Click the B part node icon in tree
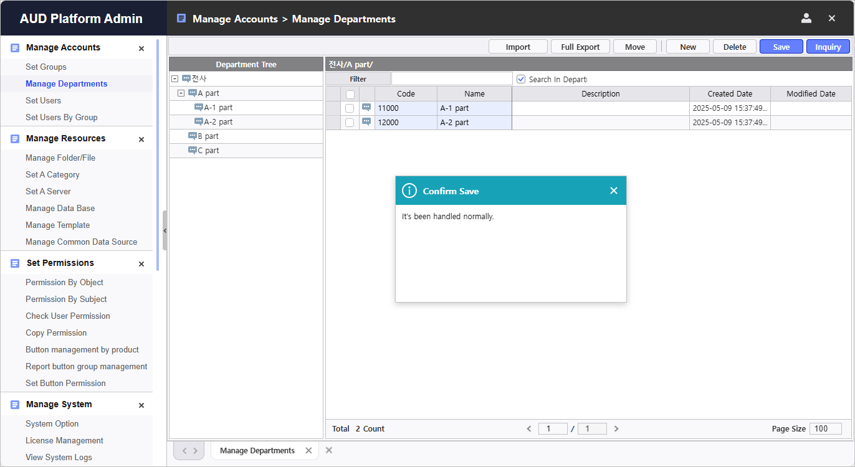855x467 pixels. (193, 136)
